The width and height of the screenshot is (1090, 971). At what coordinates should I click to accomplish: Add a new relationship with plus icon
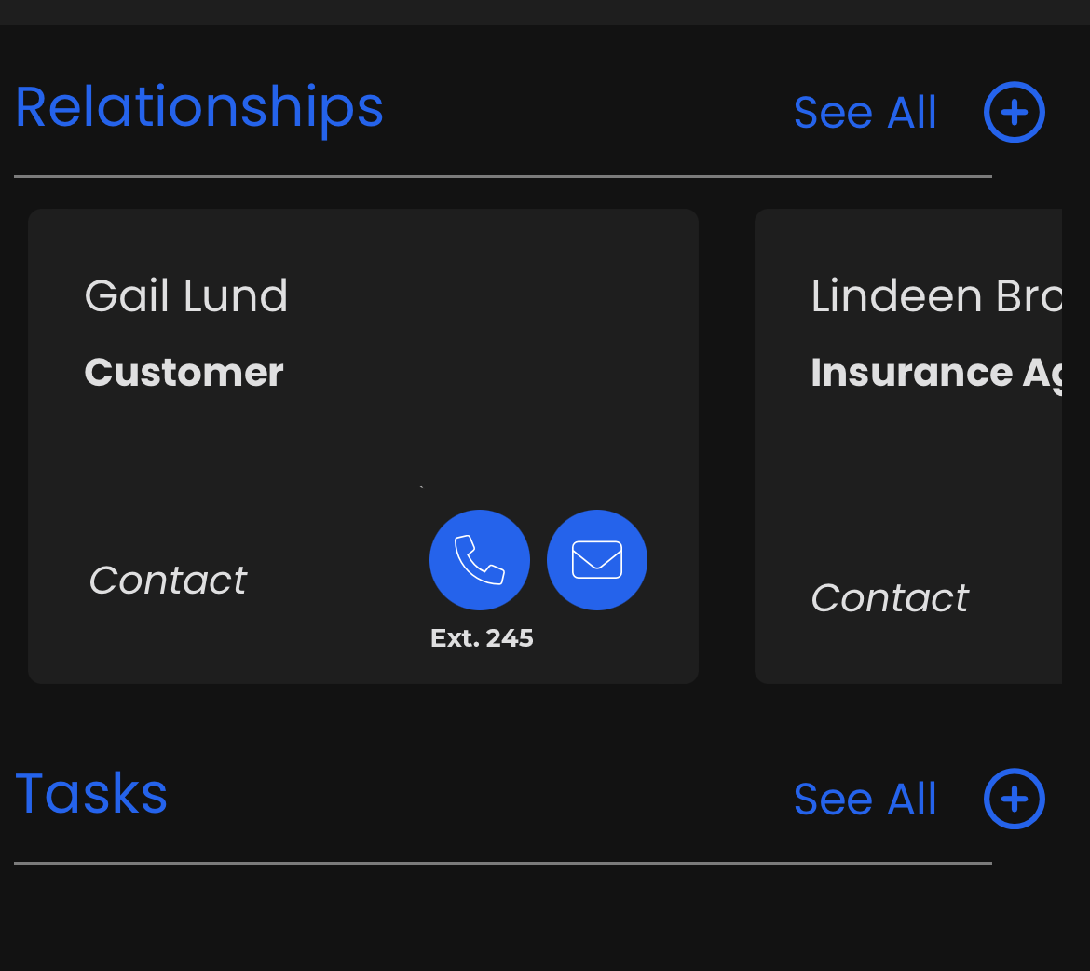click(x=1015, y=112)
